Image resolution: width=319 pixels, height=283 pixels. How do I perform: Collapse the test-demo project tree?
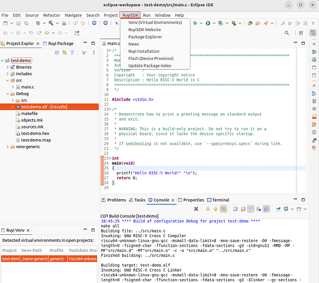point(2,61)
